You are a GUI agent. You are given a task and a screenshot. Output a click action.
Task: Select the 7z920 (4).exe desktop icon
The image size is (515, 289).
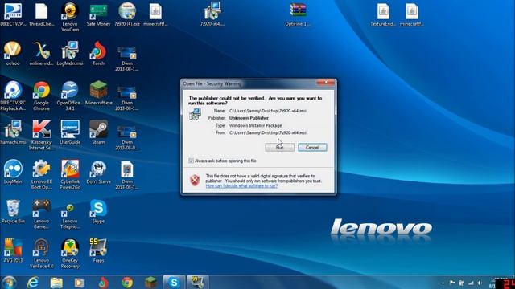coord(127,14)
